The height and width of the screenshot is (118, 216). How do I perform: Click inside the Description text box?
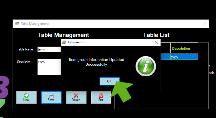[49, 67]
